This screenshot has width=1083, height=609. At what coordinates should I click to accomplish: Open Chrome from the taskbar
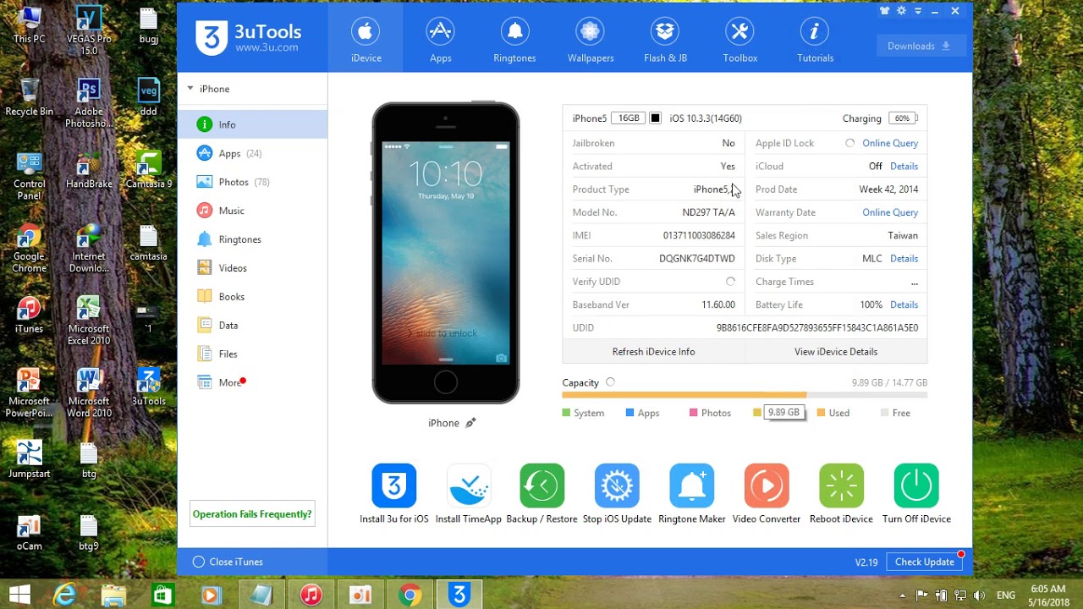coord(410,595)
